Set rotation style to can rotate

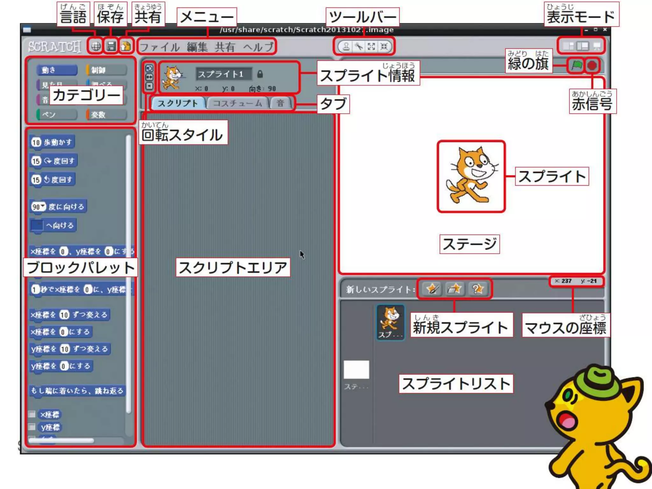[x=149, y=68]
